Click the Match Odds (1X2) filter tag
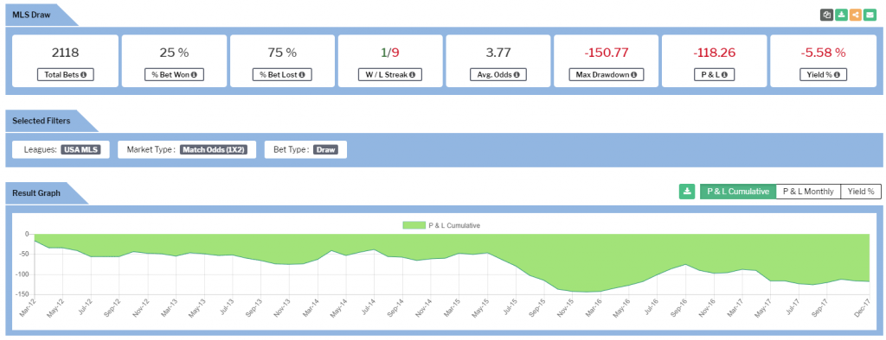This screenshot has width=886, height=340. [x=214, y=150]
